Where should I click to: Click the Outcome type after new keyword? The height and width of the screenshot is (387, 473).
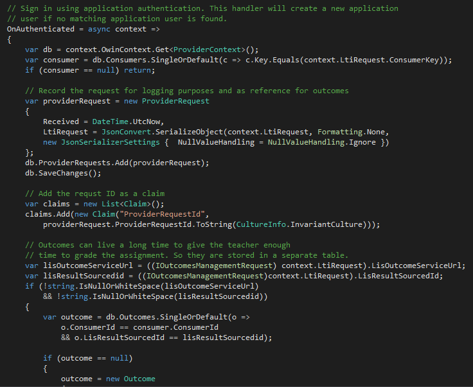pyautogui.click(x=139, y=379)
